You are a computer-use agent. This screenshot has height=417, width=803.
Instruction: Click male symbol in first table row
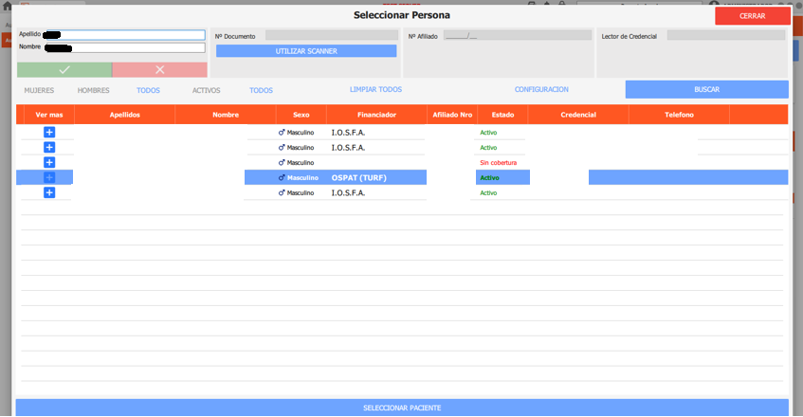pyautogui.click(x=282, y=133)
